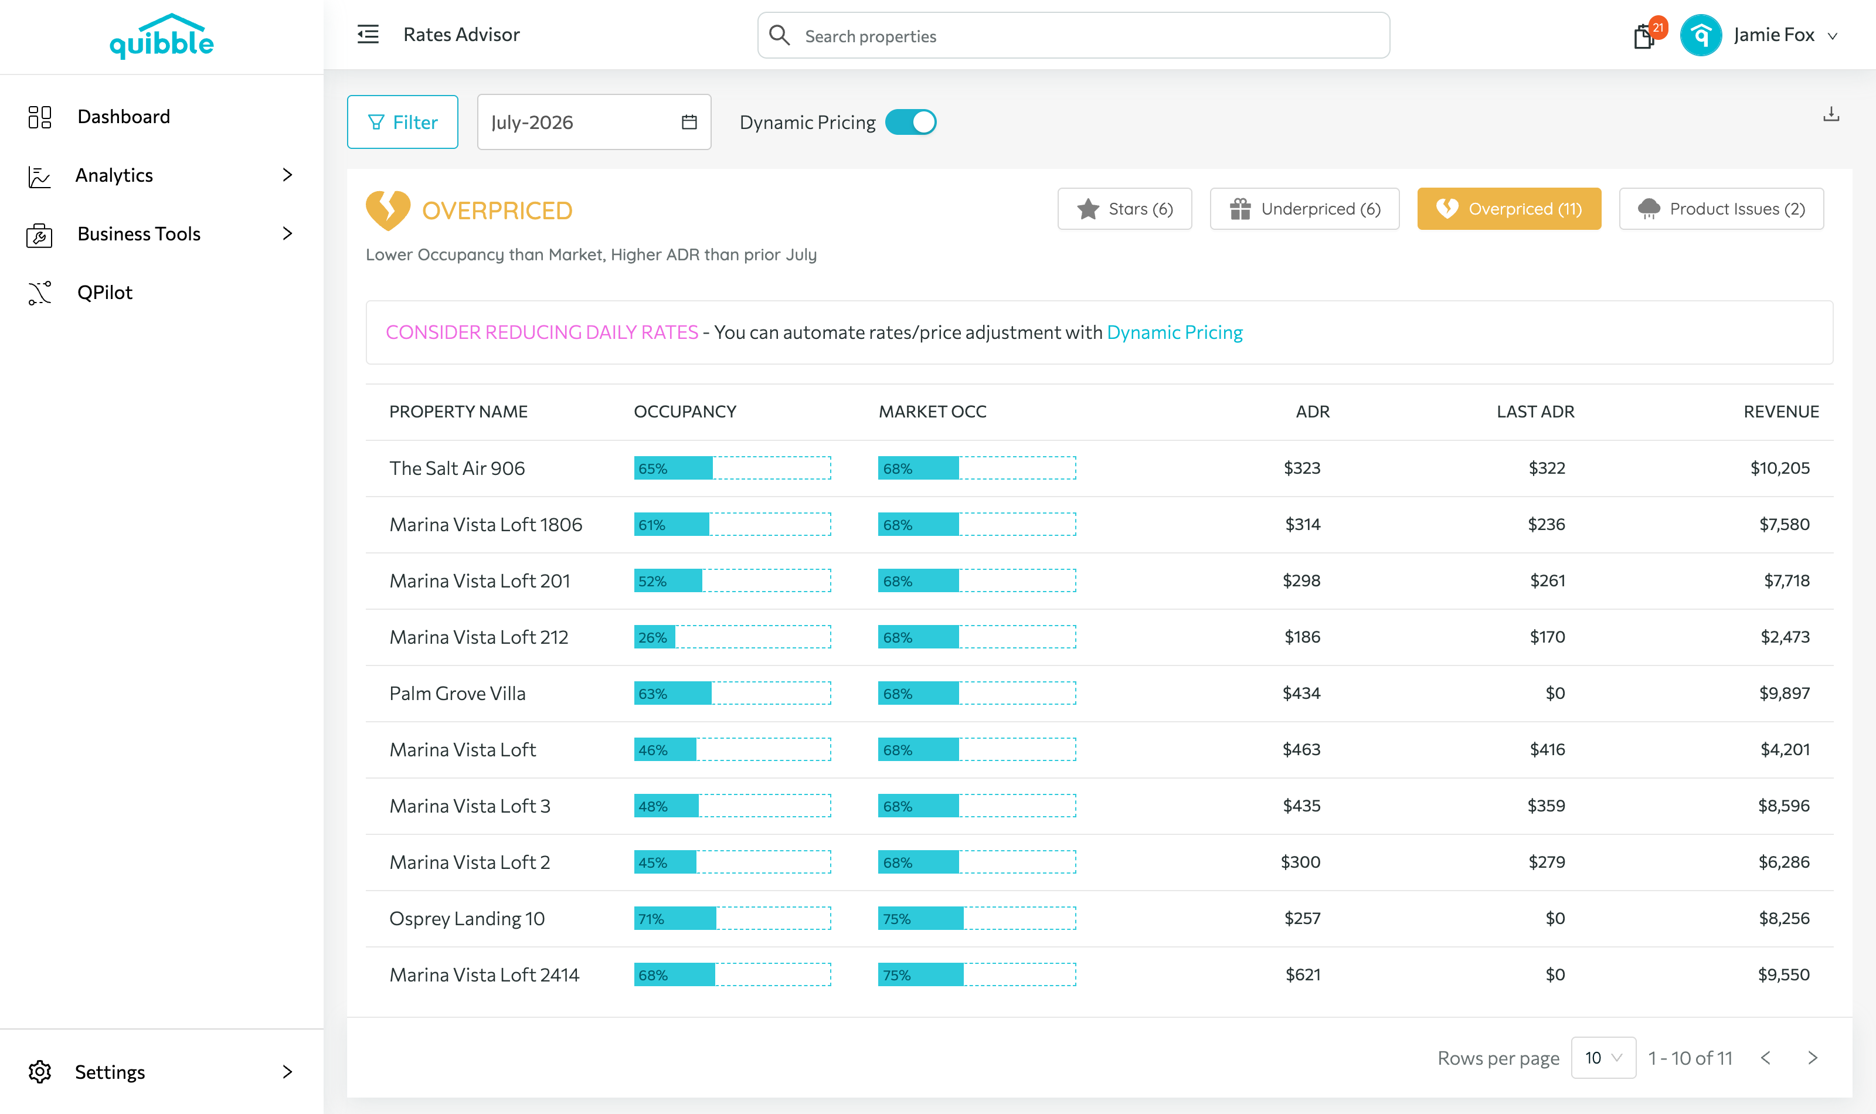This screenshot has height=1114, width=1876.
Task: Click The Salt Air 906 occupancy bar
Action: (732, 468)
